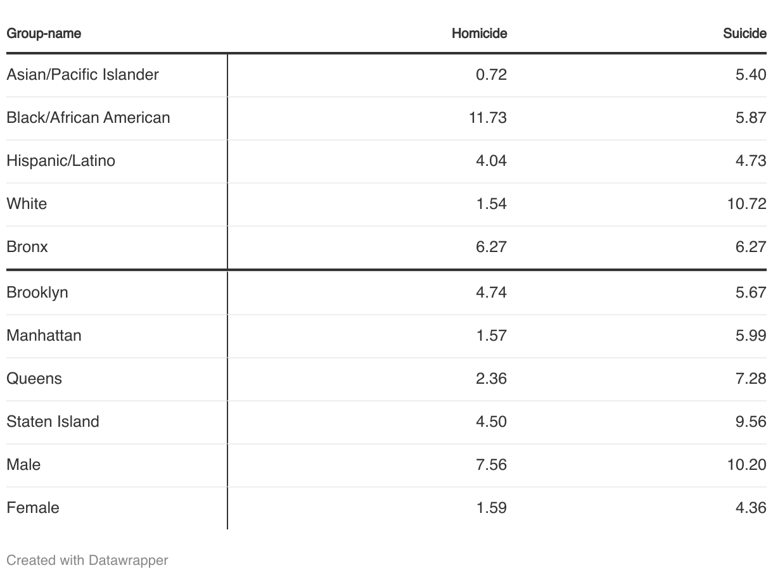Viewport: 773px width, 575px height.
Task: Select Queens suicide value 7.28
Action: pyautogui.click(x=751, y=379)
